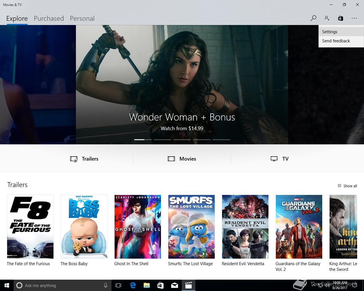Click the Cortana Ask me anything box
The height and width of the screenshot is (291, 364).
[x=63, y=285]
